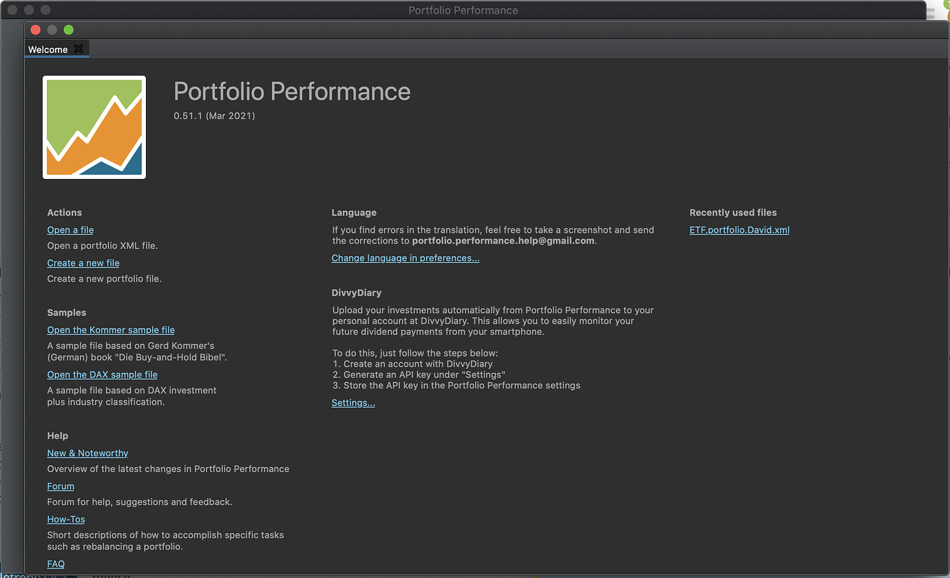950x578 pixels.
Task: Click the Language section heading
Action: 354,213
